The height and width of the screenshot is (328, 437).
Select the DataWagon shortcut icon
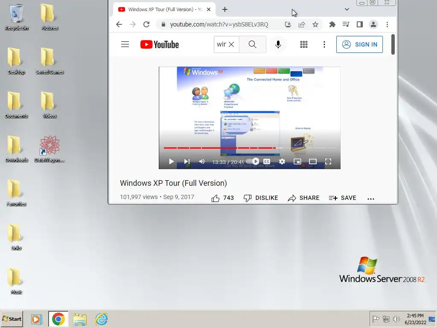click(50, 149)
